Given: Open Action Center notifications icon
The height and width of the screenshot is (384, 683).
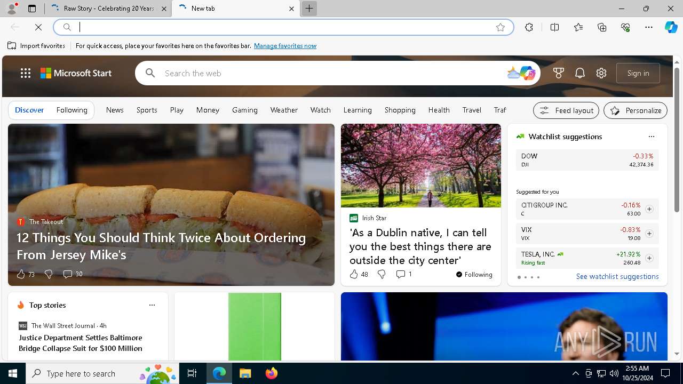Looking at the screenshot, I should [665, 373].
